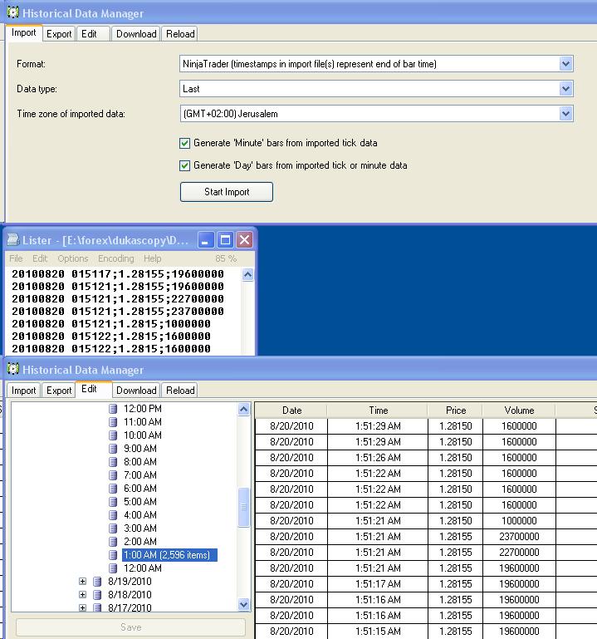Viewport: 597px width, 639px height.
Task: Click the Lister window title icon
Action: 13,239
